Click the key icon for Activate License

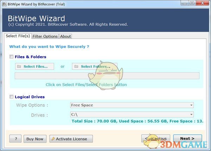[53, 139]
